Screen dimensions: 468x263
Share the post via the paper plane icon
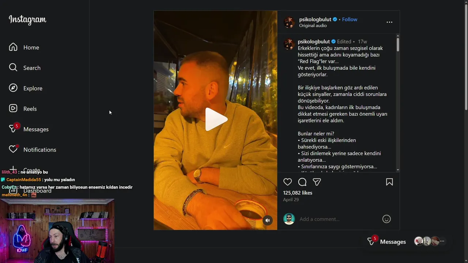pyautogui.click(x=317, y=182)
